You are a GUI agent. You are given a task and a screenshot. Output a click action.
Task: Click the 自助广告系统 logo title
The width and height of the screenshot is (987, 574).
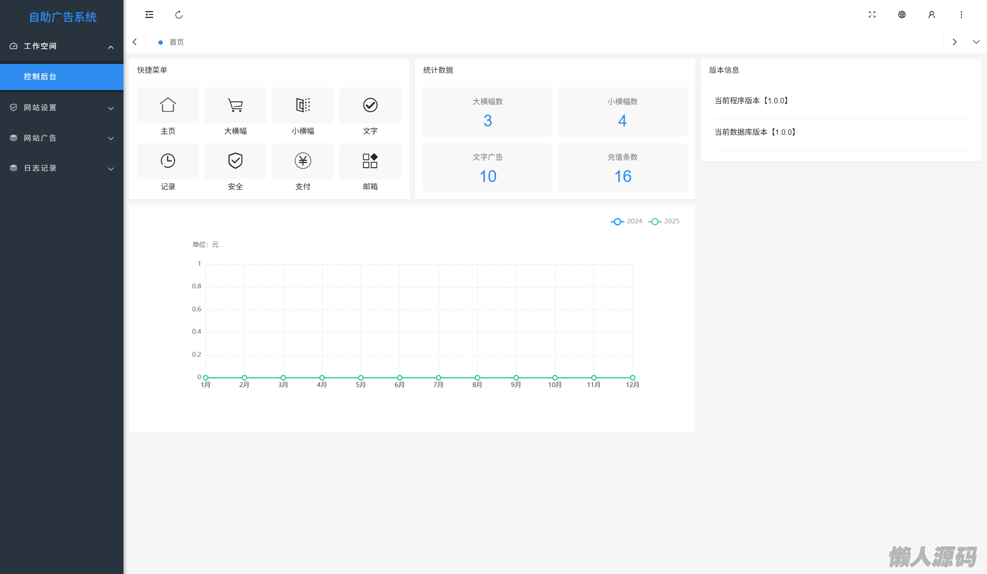pos(62,17)
